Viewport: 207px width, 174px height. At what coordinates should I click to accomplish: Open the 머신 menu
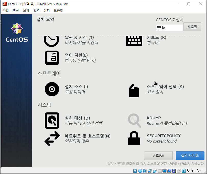tap(16, 10)
